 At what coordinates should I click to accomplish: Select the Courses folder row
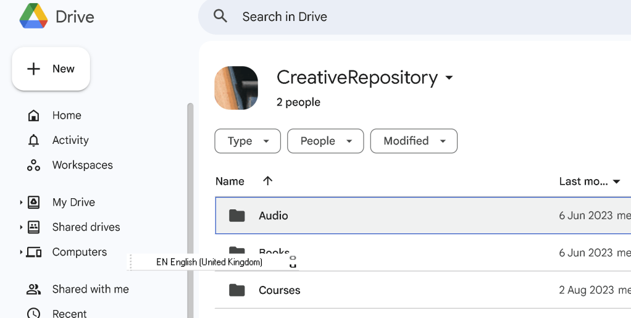click(423, 290)
